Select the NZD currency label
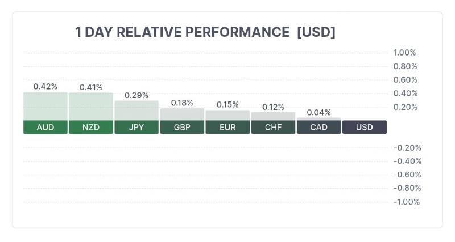 (x=91, y=127)
